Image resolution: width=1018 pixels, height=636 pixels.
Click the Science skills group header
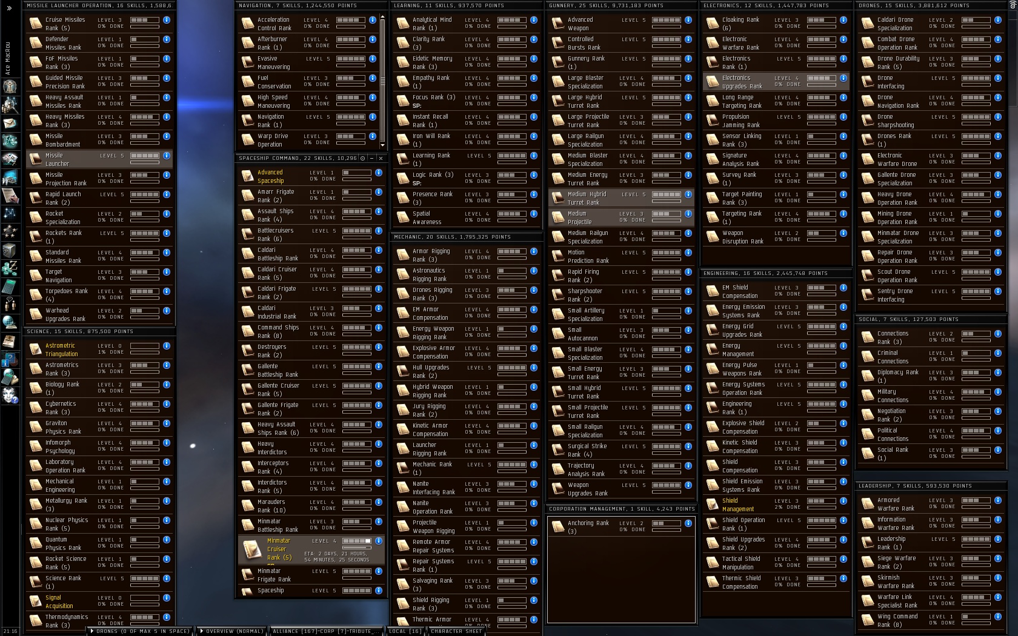coord(100,331)
